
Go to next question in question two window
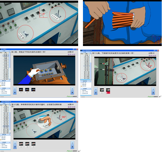(72, 91)
